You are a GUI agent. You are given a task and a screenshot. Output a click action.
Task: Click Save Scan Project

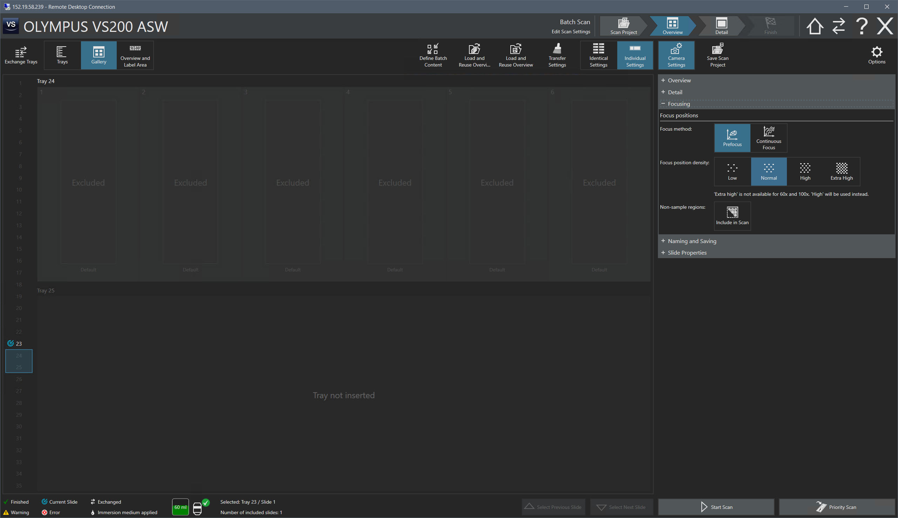pyautogui.click(x=717, y=55)
